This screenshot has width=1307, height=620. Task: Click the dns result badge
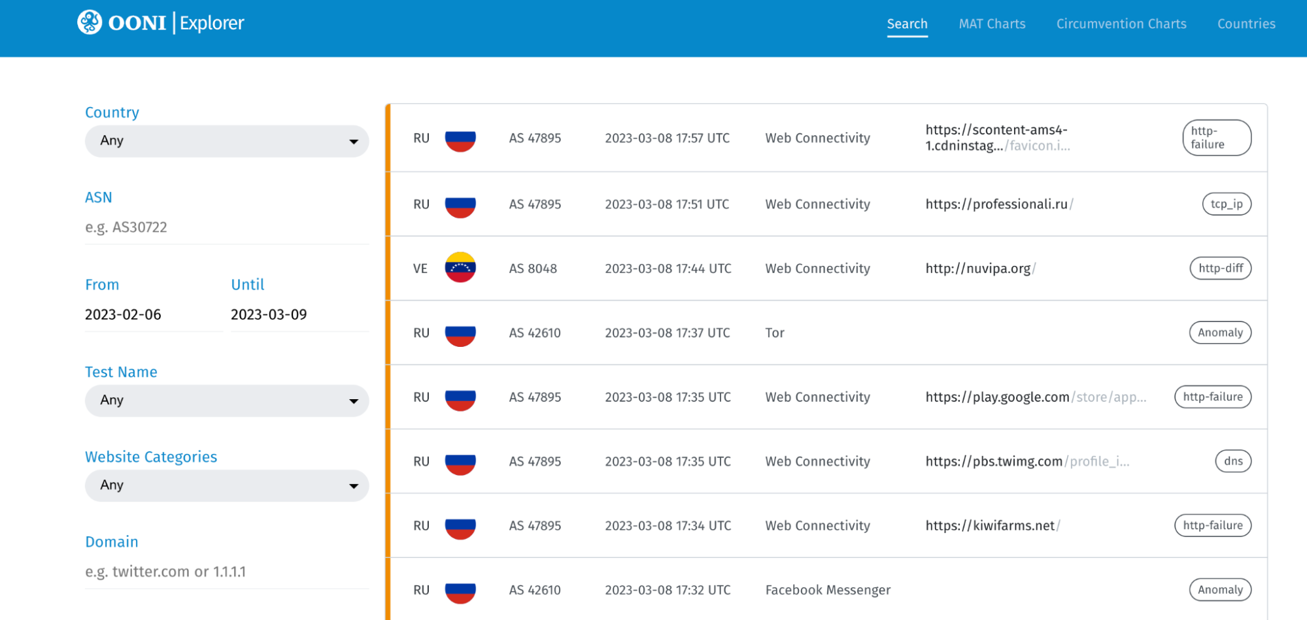click(x=1232, y=461)
